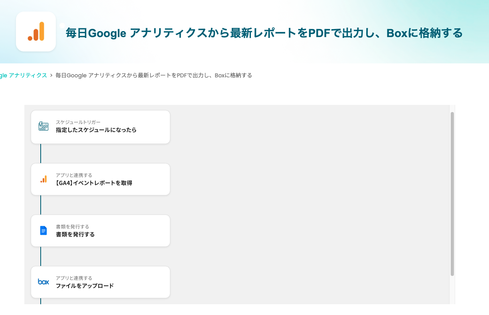Click the Box logo icon
Viewport: 489px width, 315px height.
(x=43, y=282)
